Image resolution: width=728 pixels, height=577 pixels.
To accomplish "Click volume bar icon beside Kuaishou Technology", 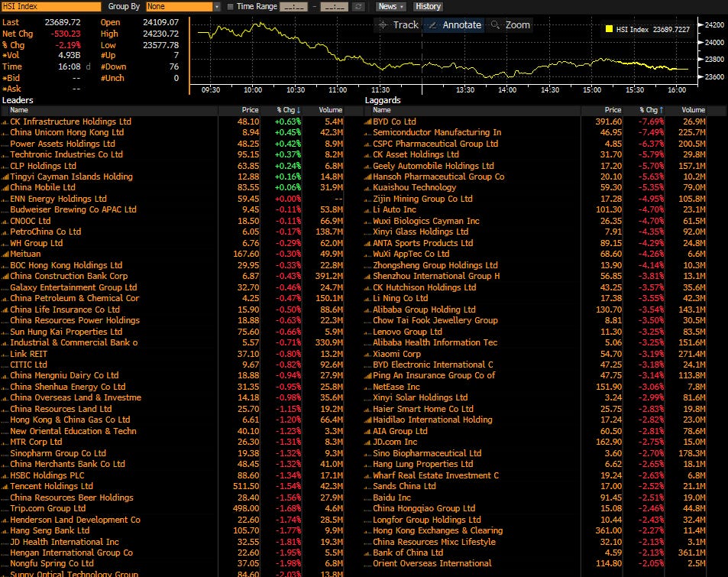I will coord(367,188).
